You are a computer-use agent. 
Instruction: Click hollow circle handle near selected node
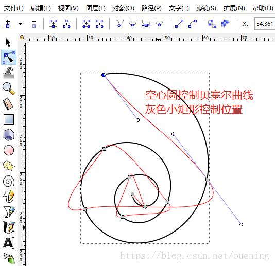pos(137,120)
